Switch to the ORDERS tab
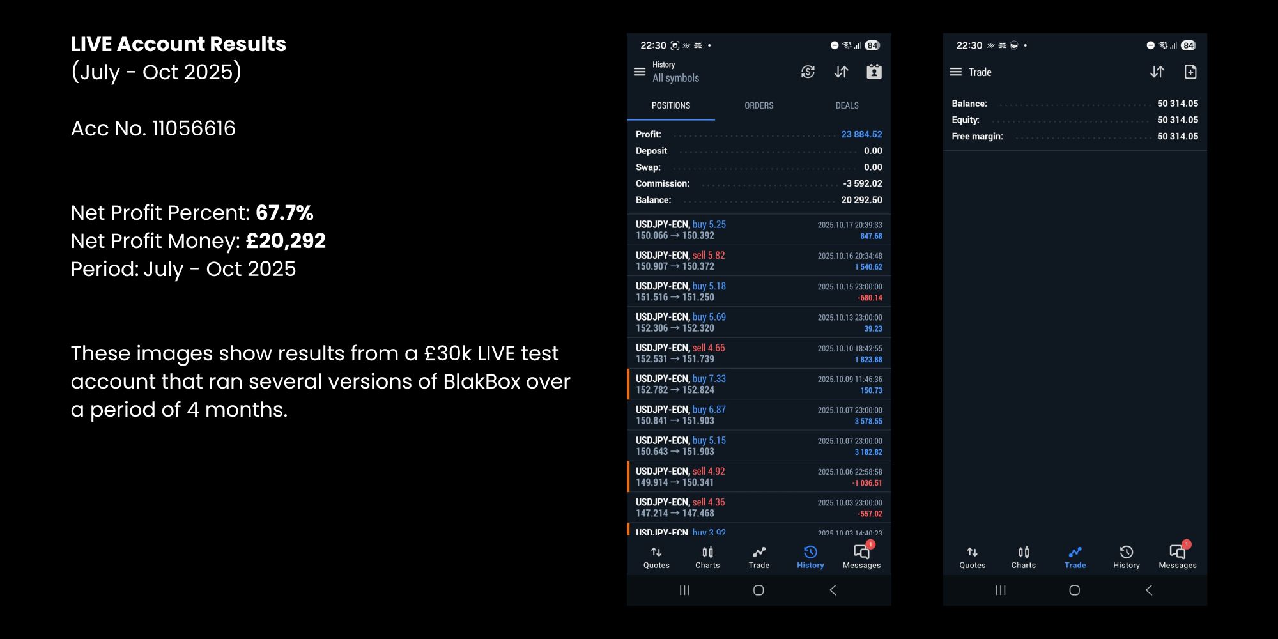This screenshot has height=639, width=1278. [x=759, y=105]
